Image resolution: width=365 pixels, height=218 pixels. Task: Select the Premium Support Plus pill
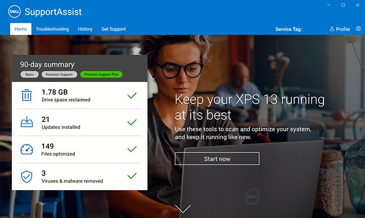101,74
